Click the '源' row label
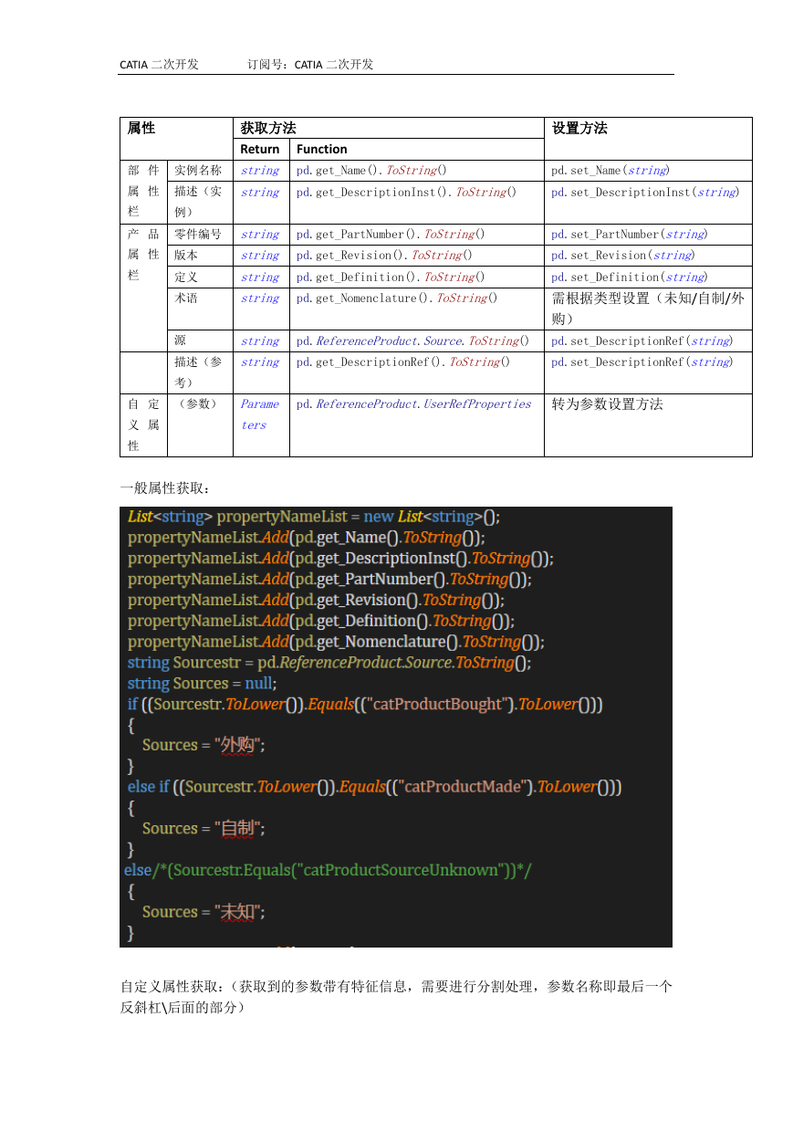 tap(180, 341)
